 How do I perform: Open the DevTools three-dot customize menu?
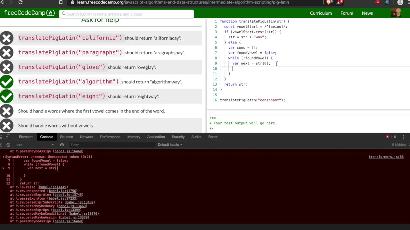(x=403, y=137)
